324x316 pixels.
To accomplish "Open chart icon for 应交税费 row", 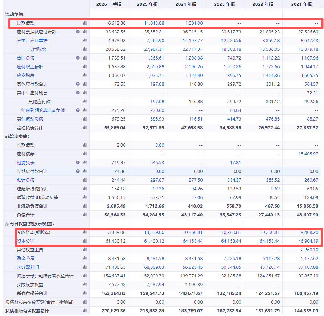I will (84, 75).
